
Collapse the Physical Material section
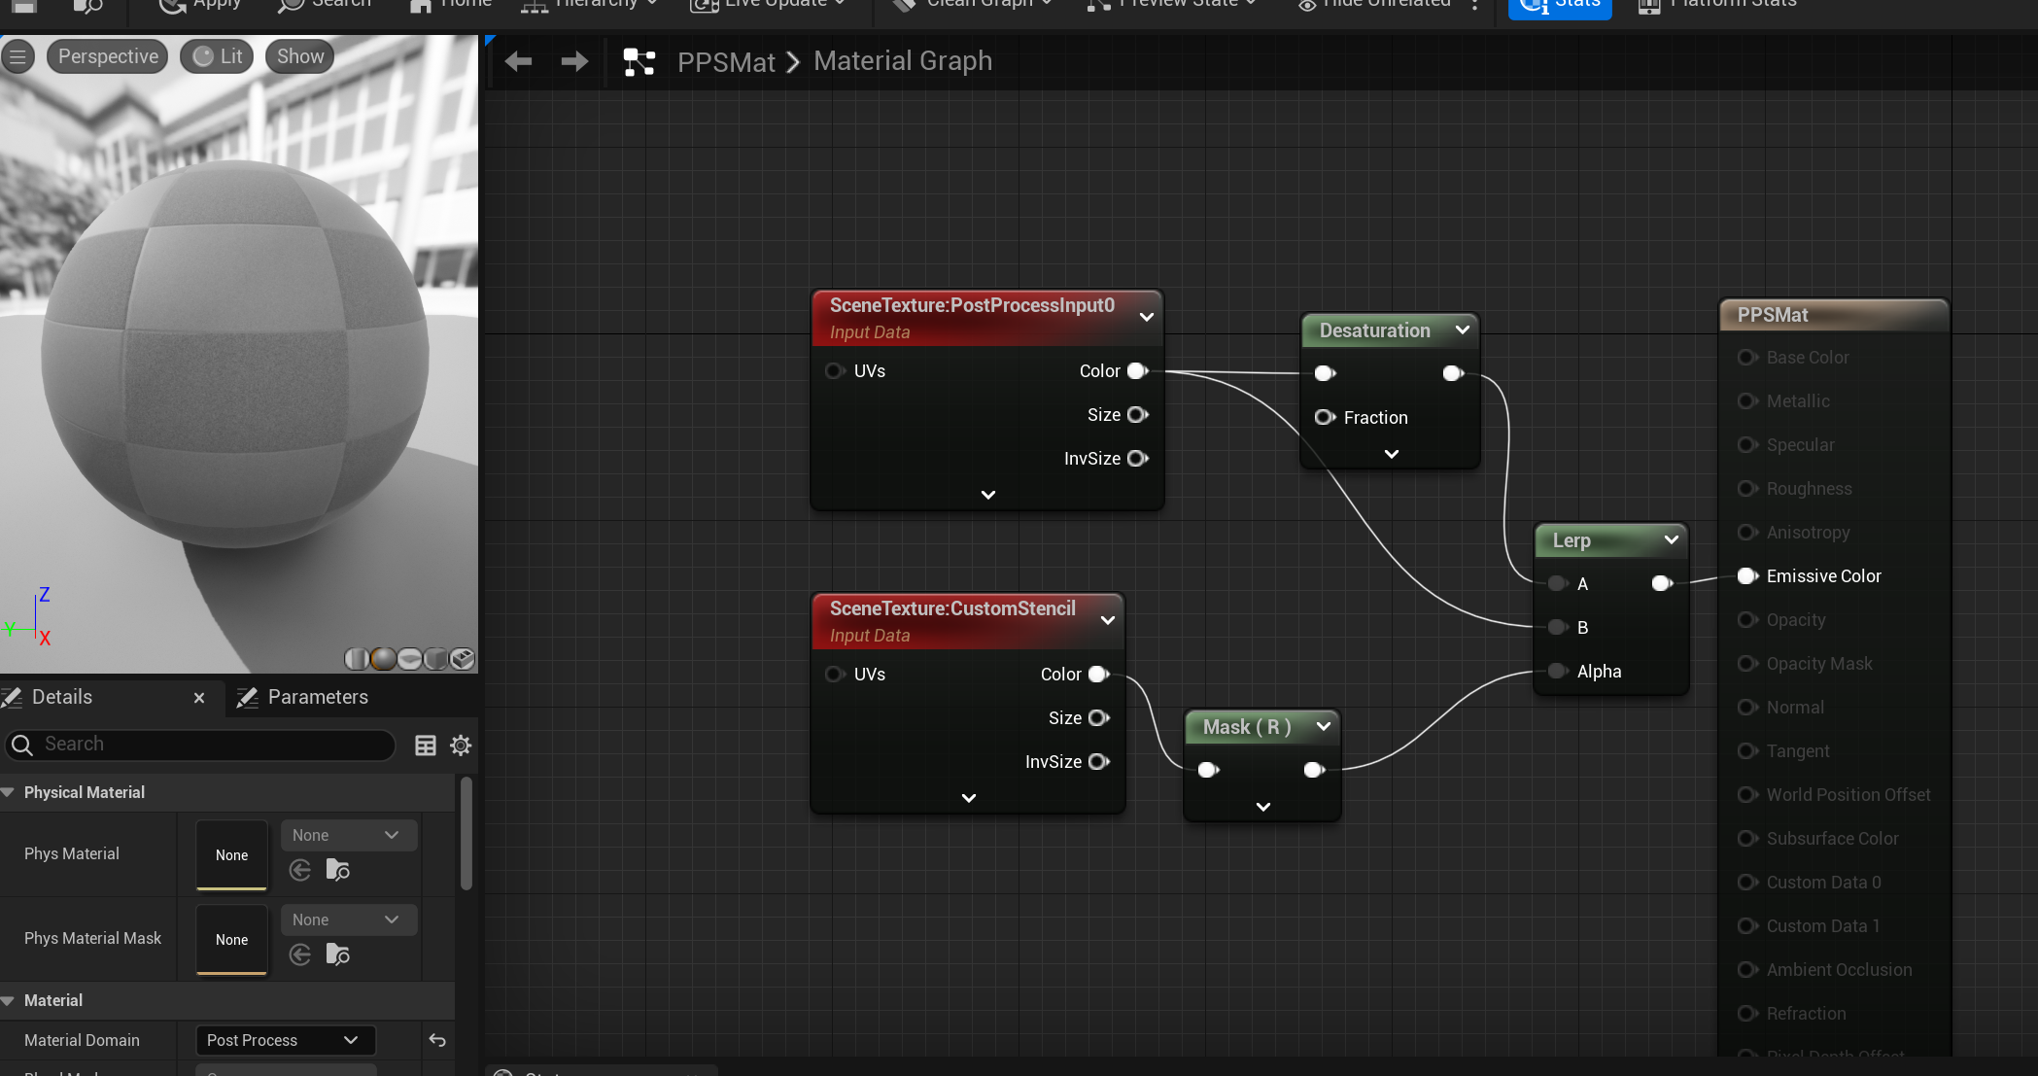(9, 792)
